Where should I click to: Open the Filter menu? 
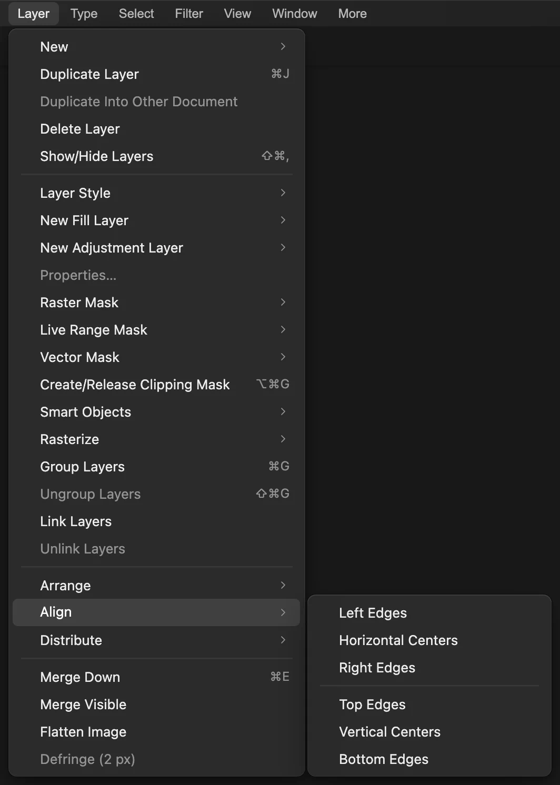[x=189, y=14]
